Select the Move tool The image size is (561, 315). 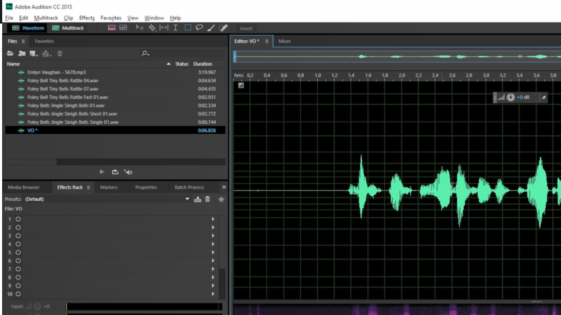pos(139,28)
